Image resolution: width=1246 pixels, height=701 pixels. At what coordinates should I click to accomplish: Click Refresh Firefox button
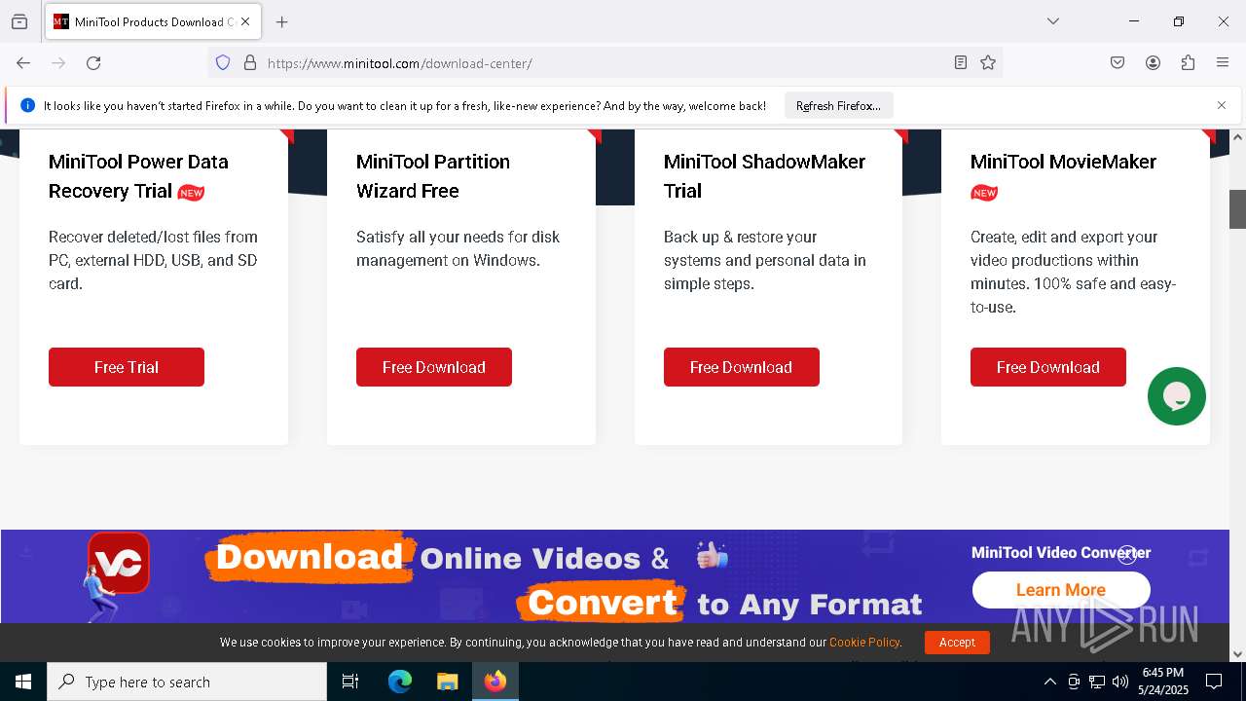point(838,106)
